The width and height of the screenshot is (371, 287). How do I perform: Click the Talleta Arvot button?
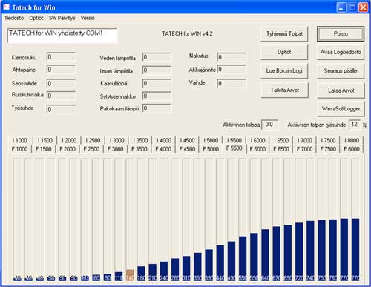pyautogui.click(x=284, y=90)
